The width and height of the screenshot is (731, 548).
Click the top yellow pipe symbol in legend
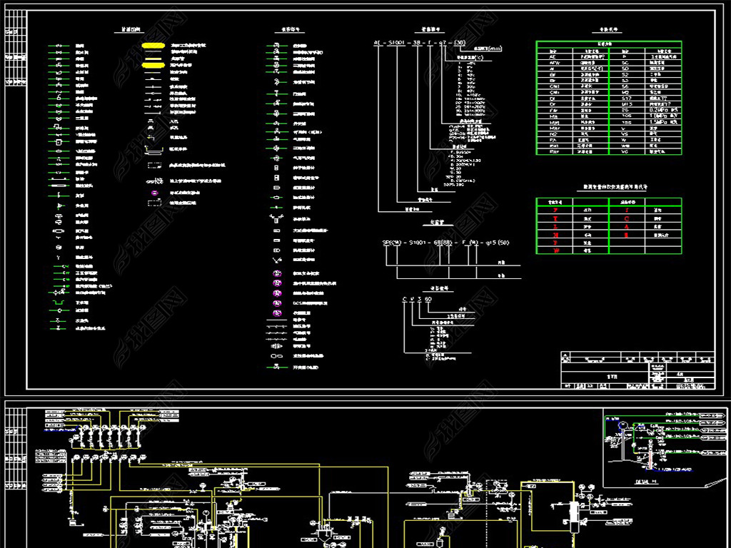coord(153,46)
